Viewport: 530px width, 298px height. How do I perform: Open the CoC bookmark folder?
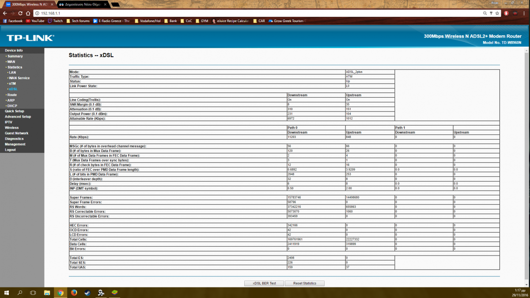(186, 21)
